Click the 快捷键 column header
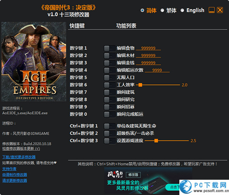This screenshot has height=195, width=229. (x=77, y=26)
